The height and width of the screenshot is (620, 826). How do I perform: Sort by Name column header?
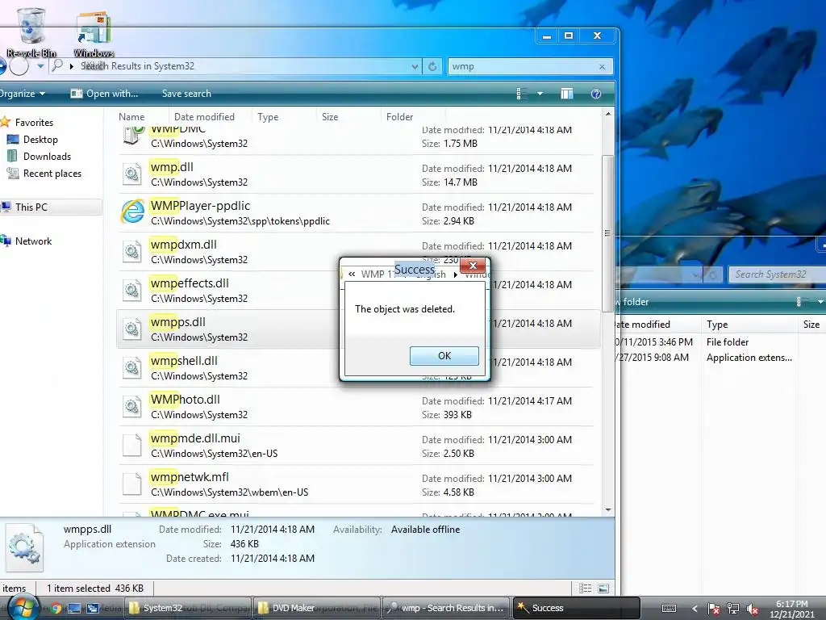pyautogui.click(x=131, y=117)
